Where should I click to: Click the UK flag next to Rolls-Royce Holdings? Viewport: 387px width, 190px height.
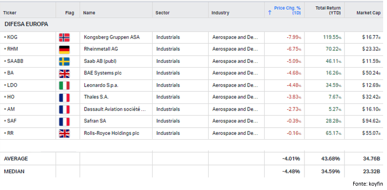(x=64, y=133)
